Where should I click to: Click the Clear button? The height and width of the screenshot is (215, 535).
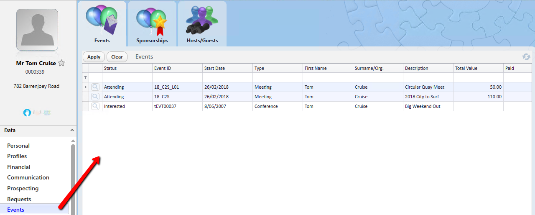(x=117, y=57)
